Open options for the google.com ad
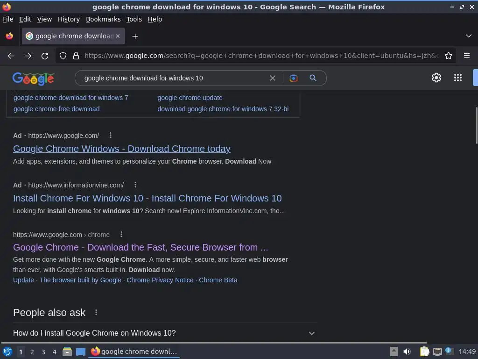 point(111,135)
